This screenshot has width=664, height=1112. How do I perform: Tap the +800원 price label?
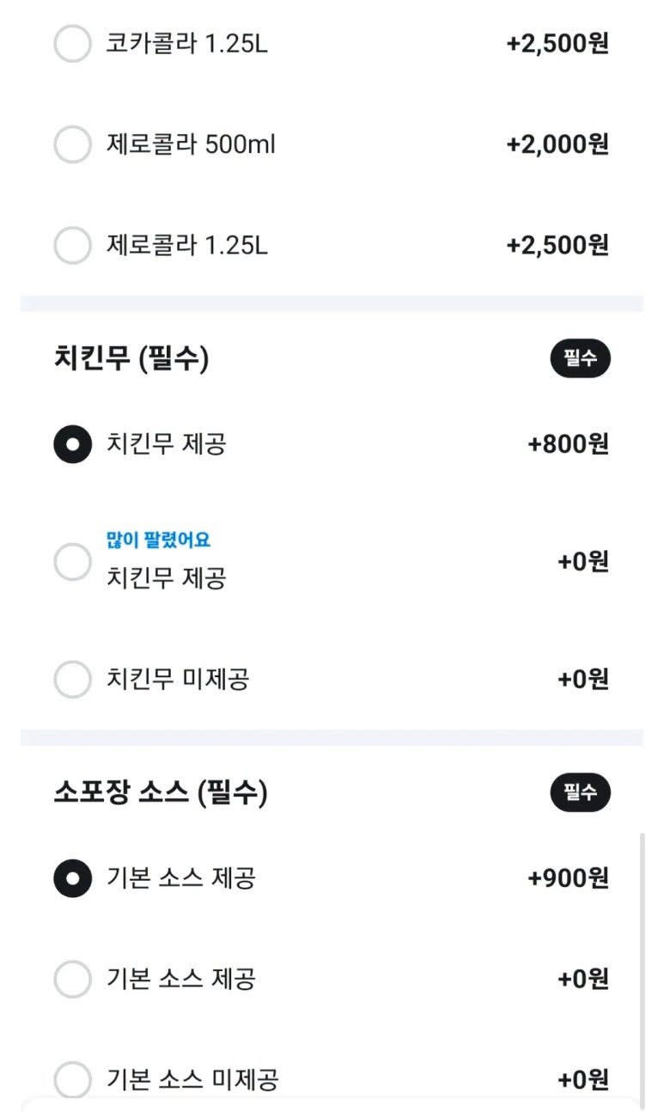coord(569,444)
